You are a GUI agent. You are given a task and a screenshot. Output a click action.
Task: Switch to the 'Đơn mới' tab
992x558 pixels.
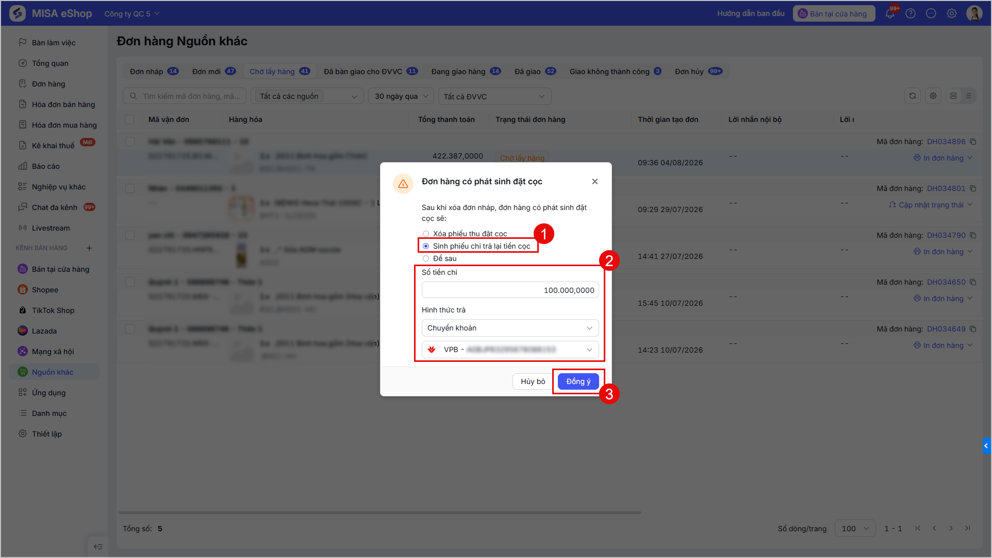(x=214, y=72)
